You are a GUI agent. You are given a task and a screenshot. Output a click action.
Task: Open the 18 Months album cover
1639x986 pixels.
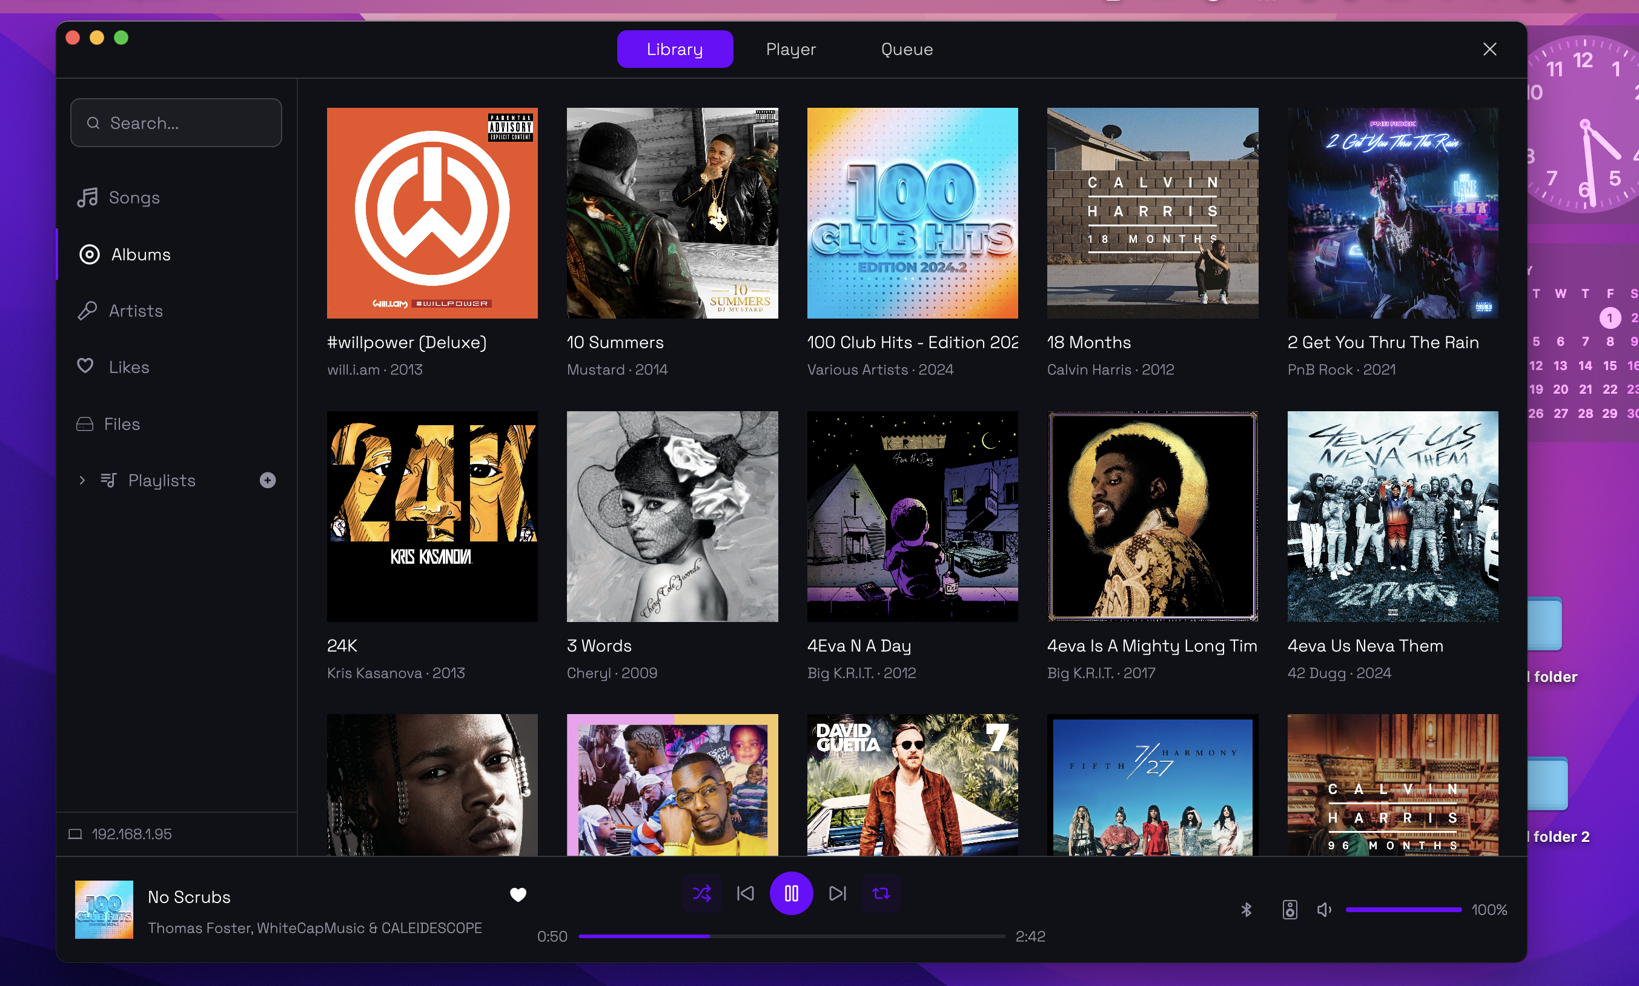(x=1153, y=213)
